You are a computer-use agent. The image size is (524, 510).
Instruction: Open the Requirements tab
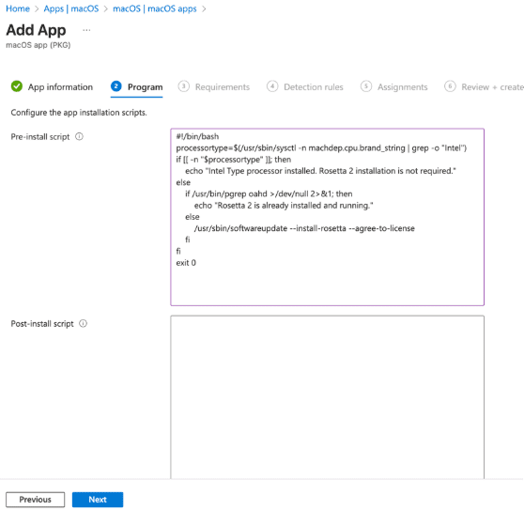[x=223, y=87]
